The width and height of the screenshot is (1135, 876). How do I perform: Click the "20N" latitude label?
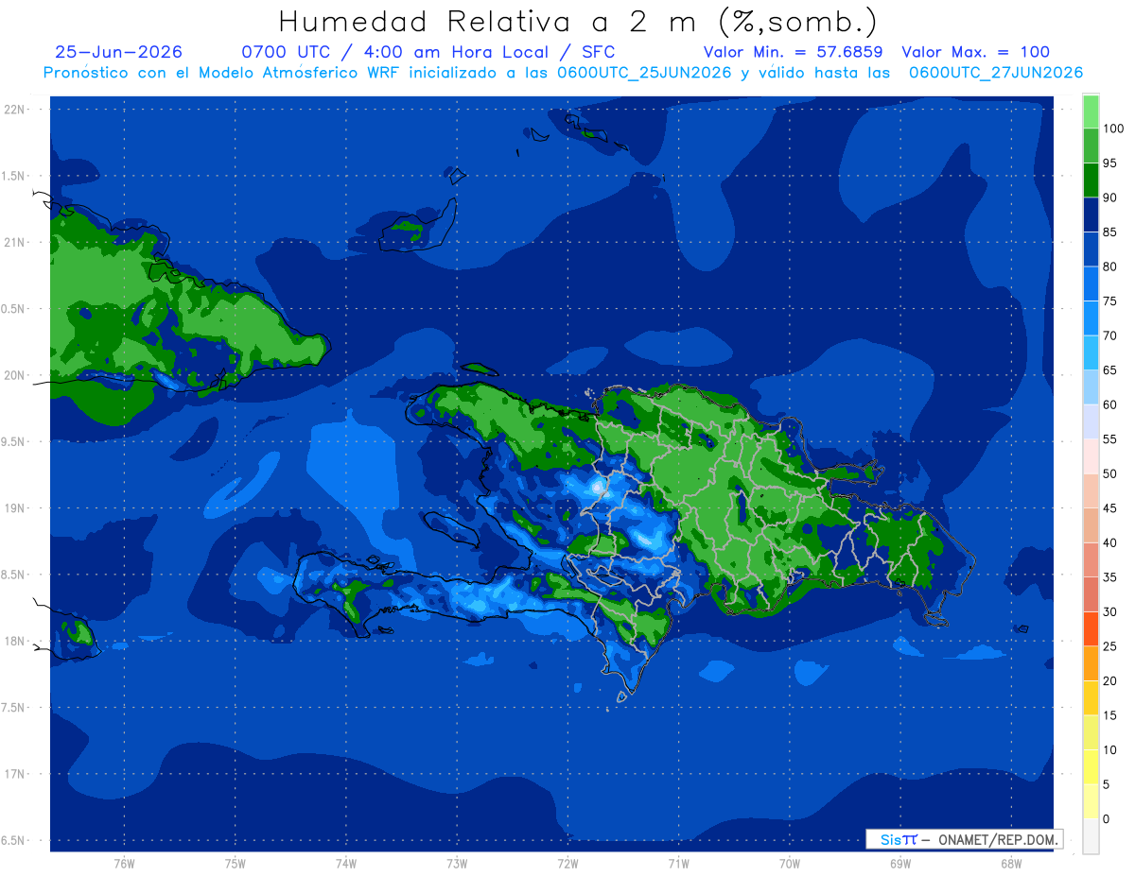pos(14,375)
